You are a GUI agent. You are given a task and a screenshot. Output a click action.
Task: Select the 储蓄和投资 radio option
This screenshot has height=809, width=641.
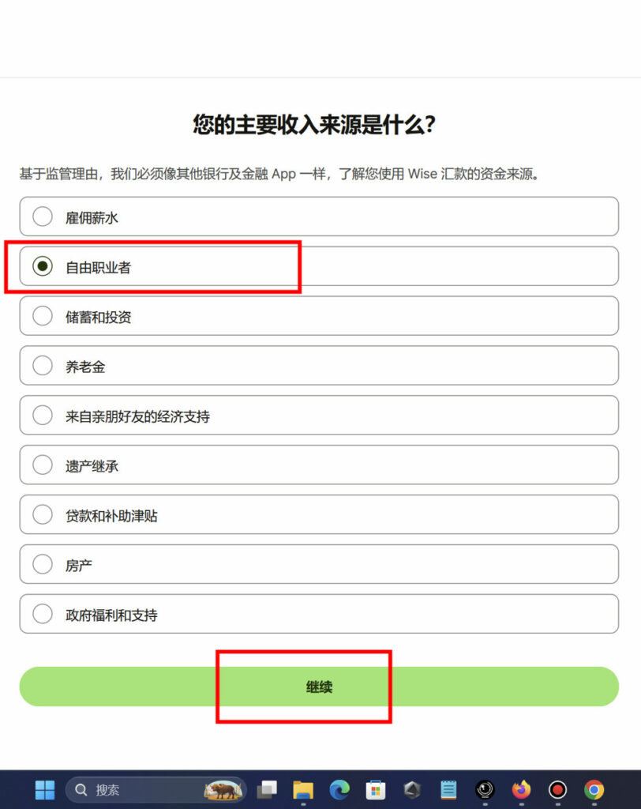coord(43,316)
